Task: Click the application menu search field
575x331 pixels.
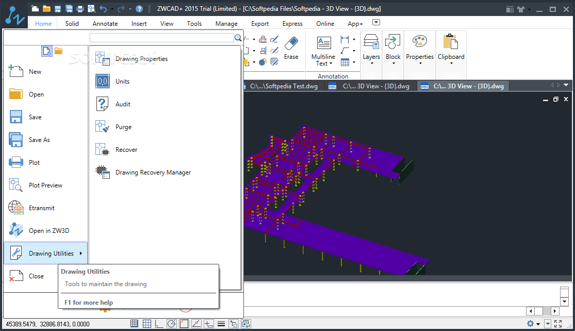Action: 162,38
